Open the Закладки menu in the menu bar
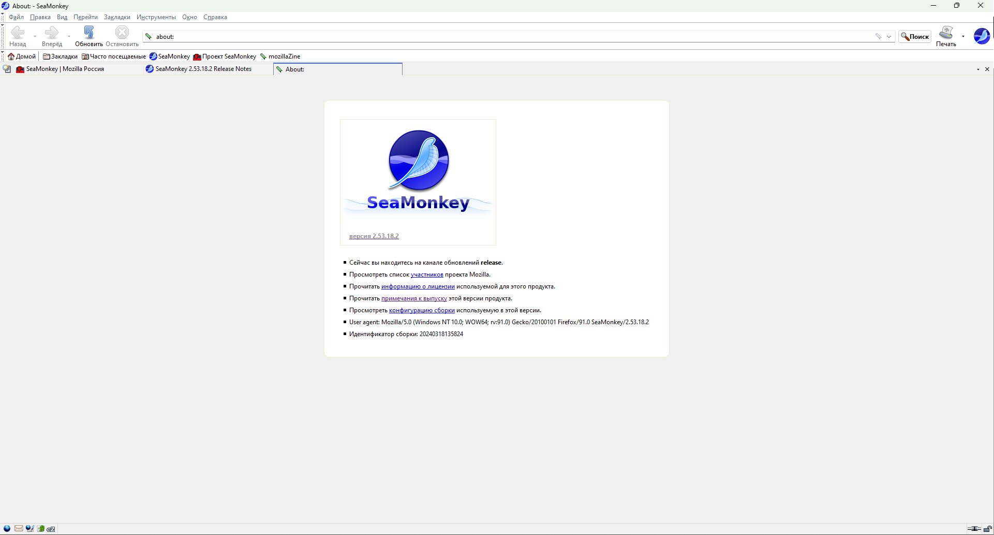Viewport: 994px width, 535px height. pos(117,17)
